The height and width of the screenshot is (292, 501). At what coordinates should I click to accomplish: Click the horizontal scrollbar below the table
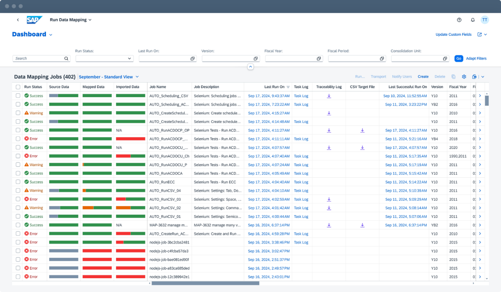coord(205,283)
